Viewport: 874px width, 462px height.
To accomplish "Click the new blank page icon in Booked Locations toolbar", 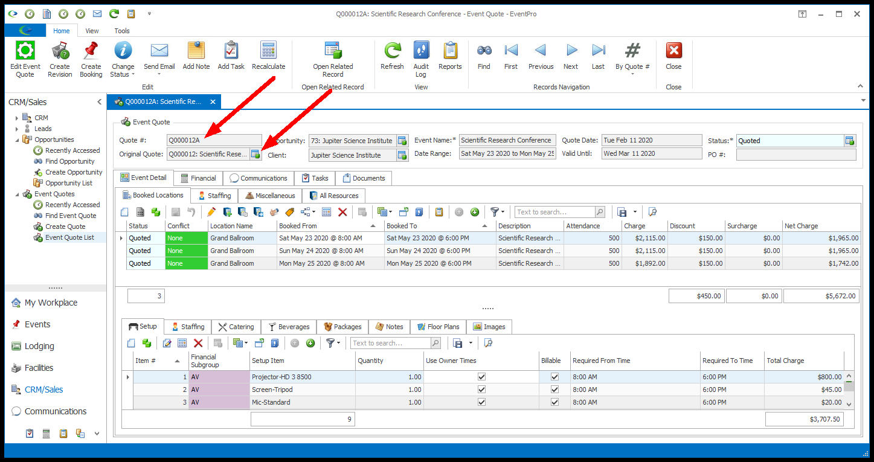I will 124,212.
